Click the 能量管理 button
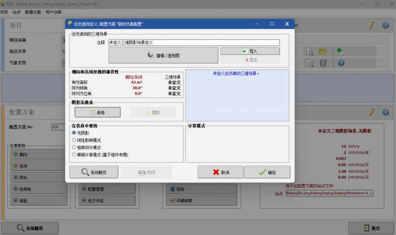This screenshot has height=235, width=396. pyautogui.click(x=107, y=189)
